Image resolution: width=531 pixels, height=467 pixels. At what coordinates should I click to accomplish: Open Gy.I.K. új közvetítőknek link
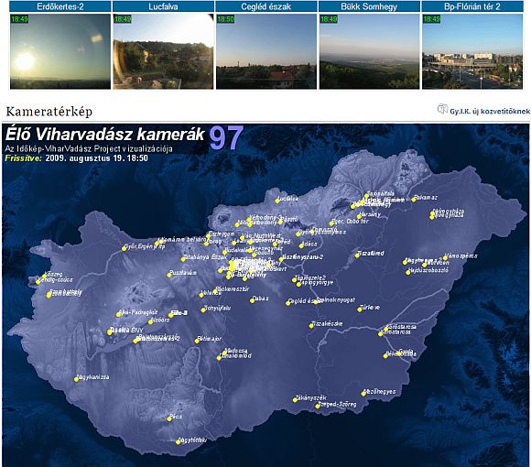490,111
